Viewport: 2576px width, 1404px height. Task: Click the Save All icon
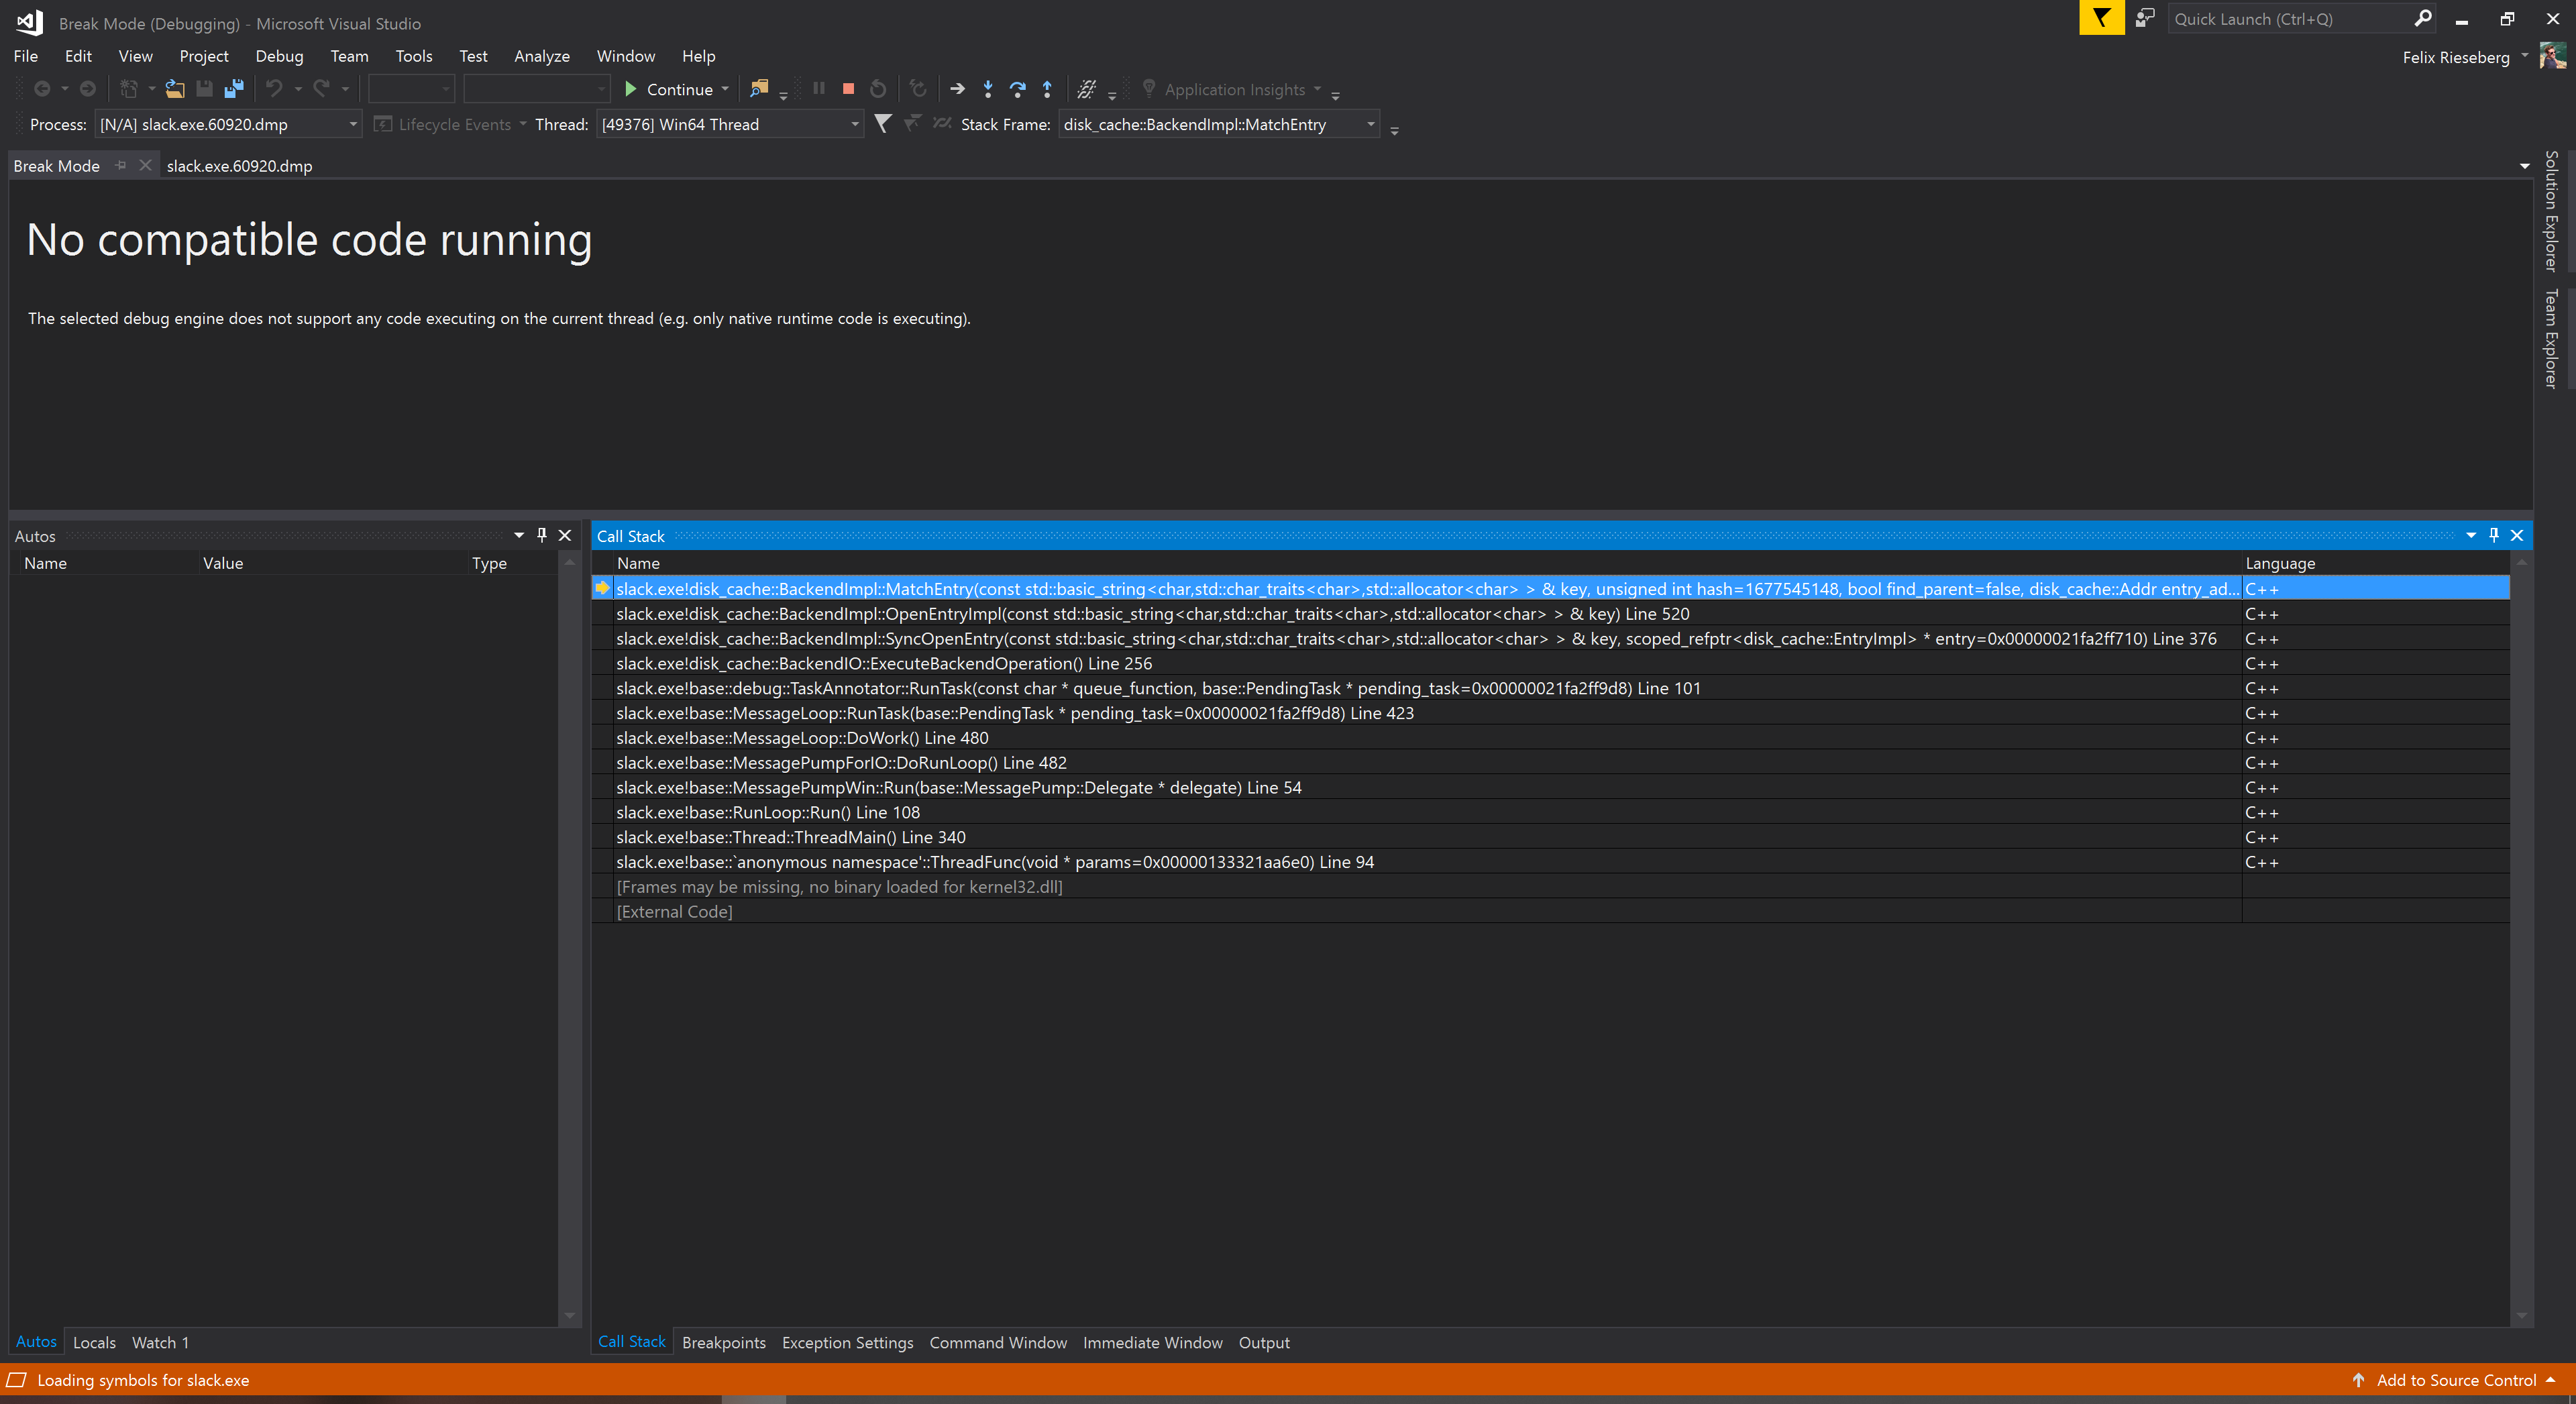point(234,89)
